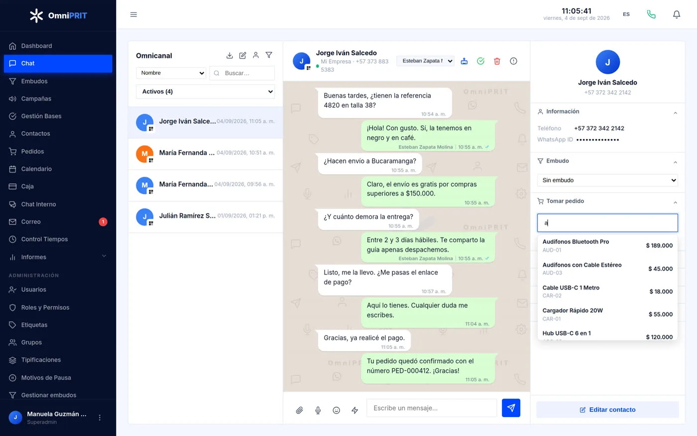The image size is (697, 436).
Task: Open the María Fernanda conversation from 10:51 a. m.
Action: click(x=205, y=154)
